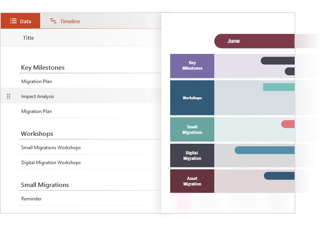Switch to the Data tab
This screenshot has height=226, width=321.
pyautogui.click(x=20, y=21)
